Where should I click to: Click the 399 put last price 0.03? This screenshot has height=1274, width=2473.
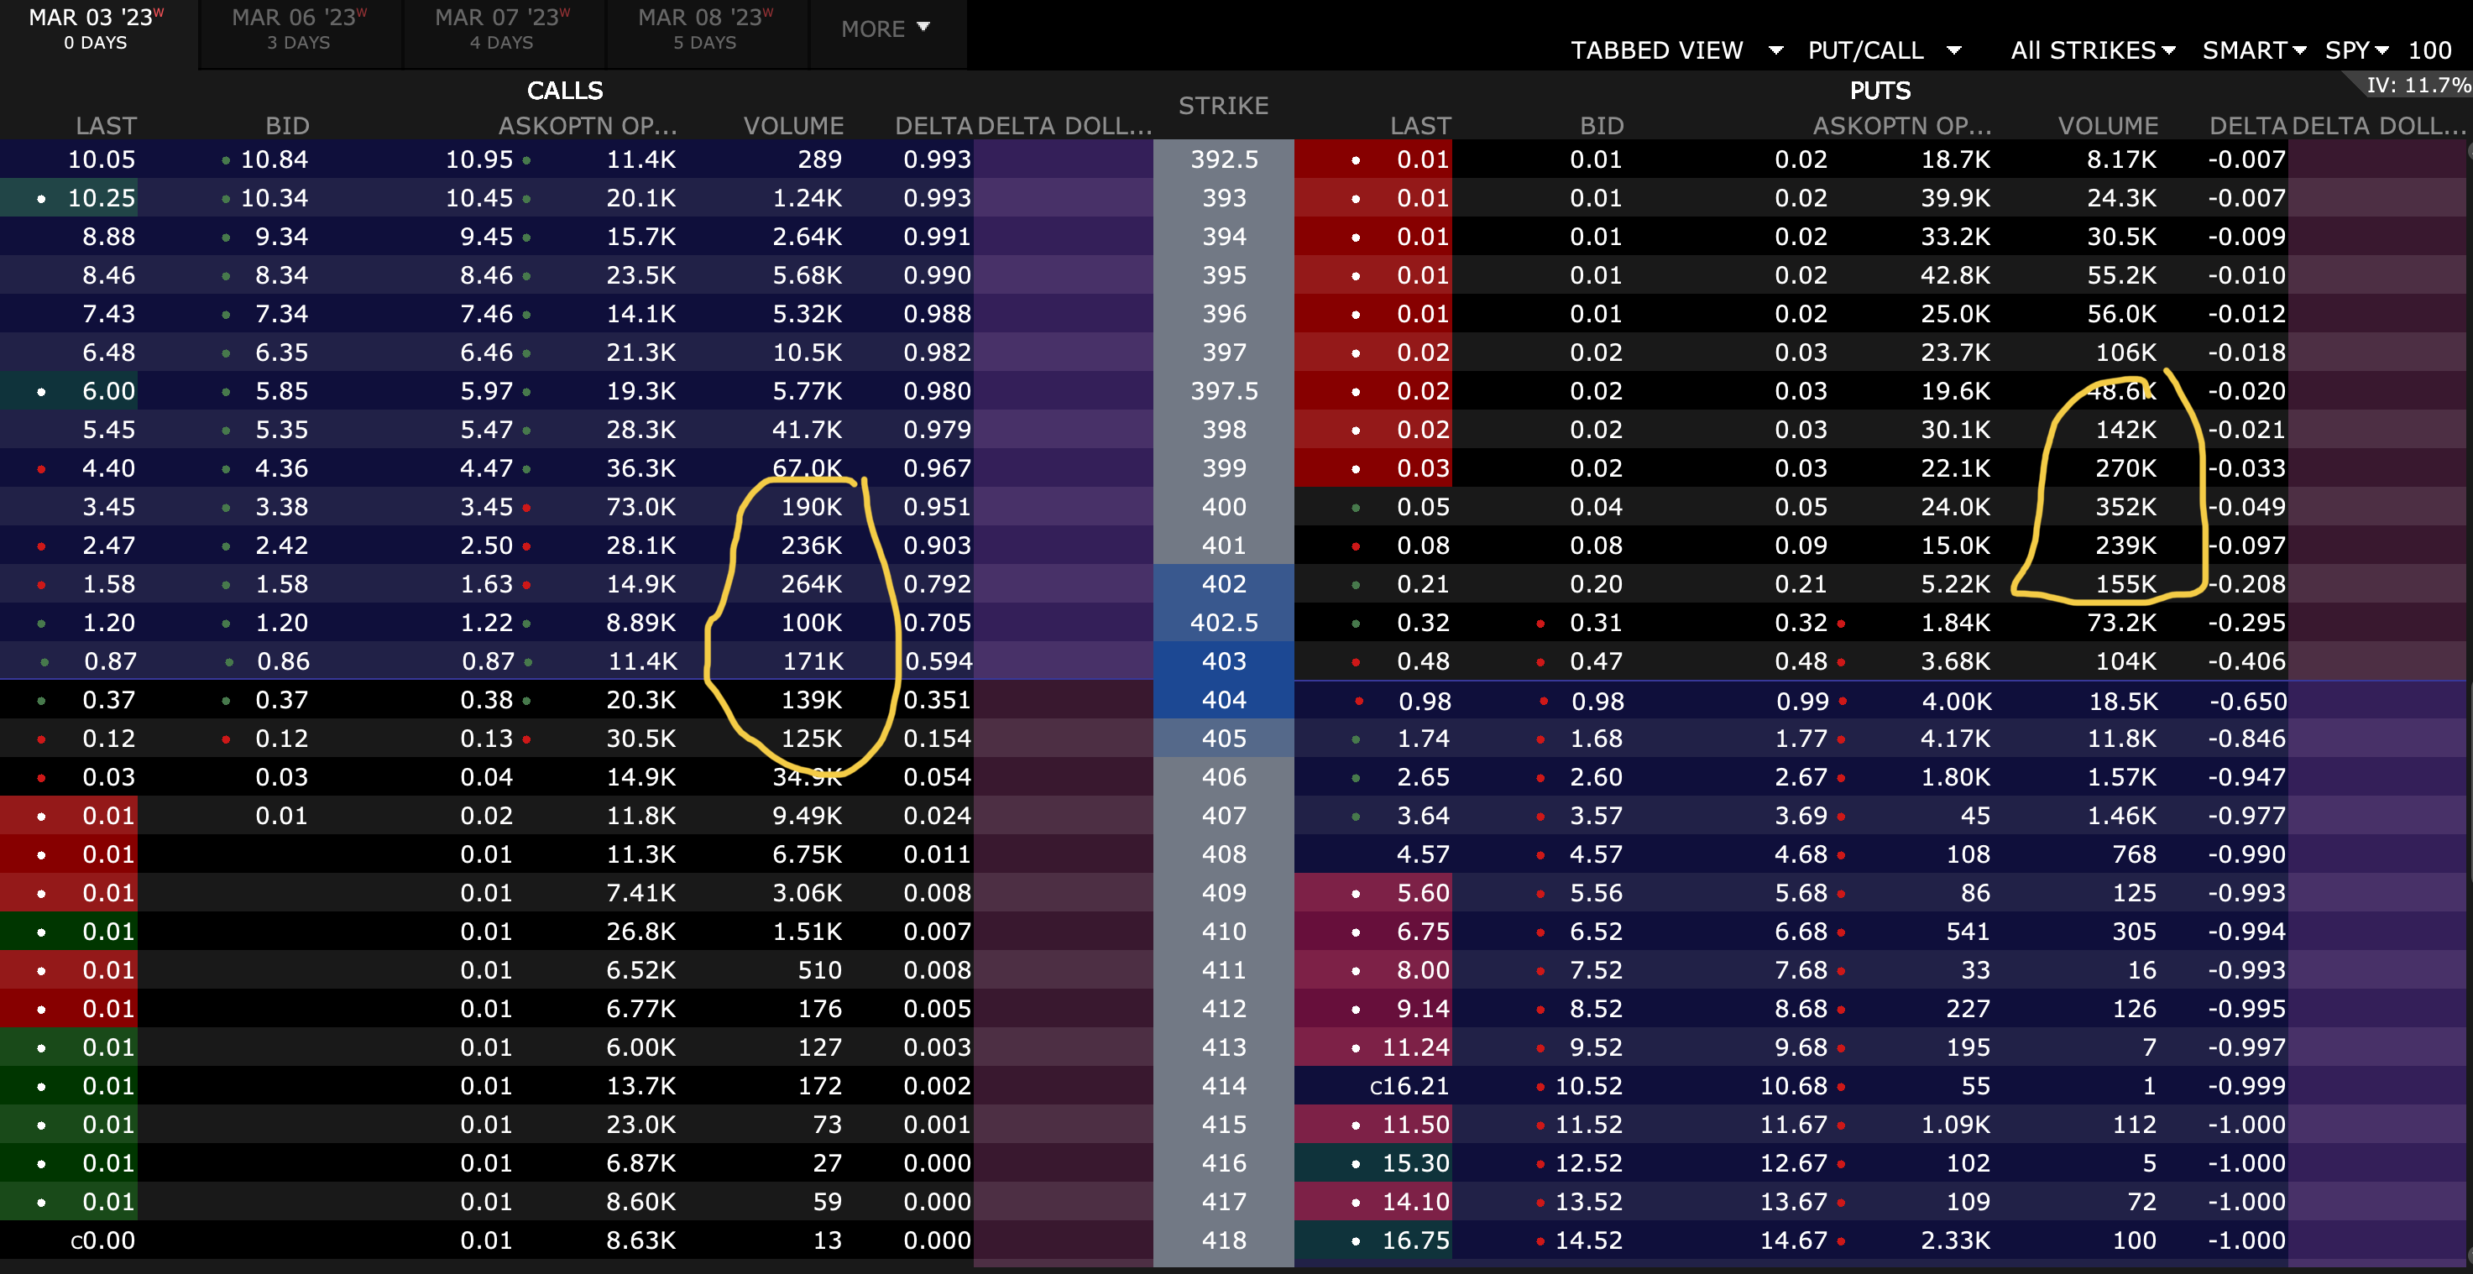(x=1422, y=468)
